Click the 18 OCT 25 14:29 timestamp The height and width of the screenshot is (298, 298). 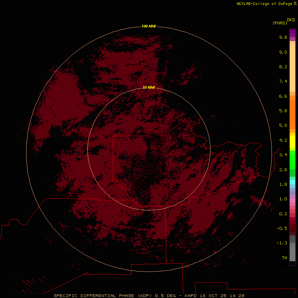[222, 296]
